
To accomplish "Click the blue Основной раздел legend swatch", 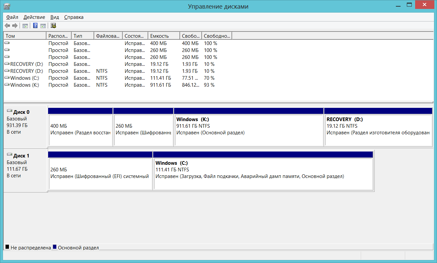I will [x=55, y=247].
